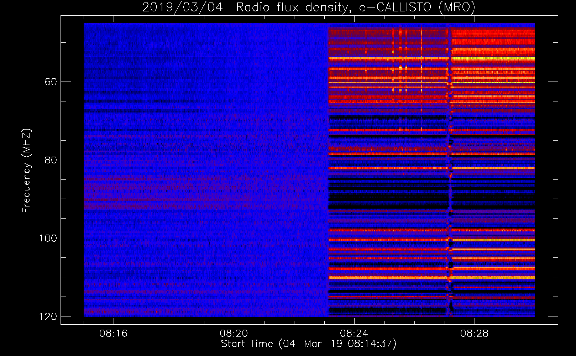Viewport: 576px width, 356px height.
Task: Click the 08:24 time axis label
Action: pyautogui.click(x=354, y=334)
